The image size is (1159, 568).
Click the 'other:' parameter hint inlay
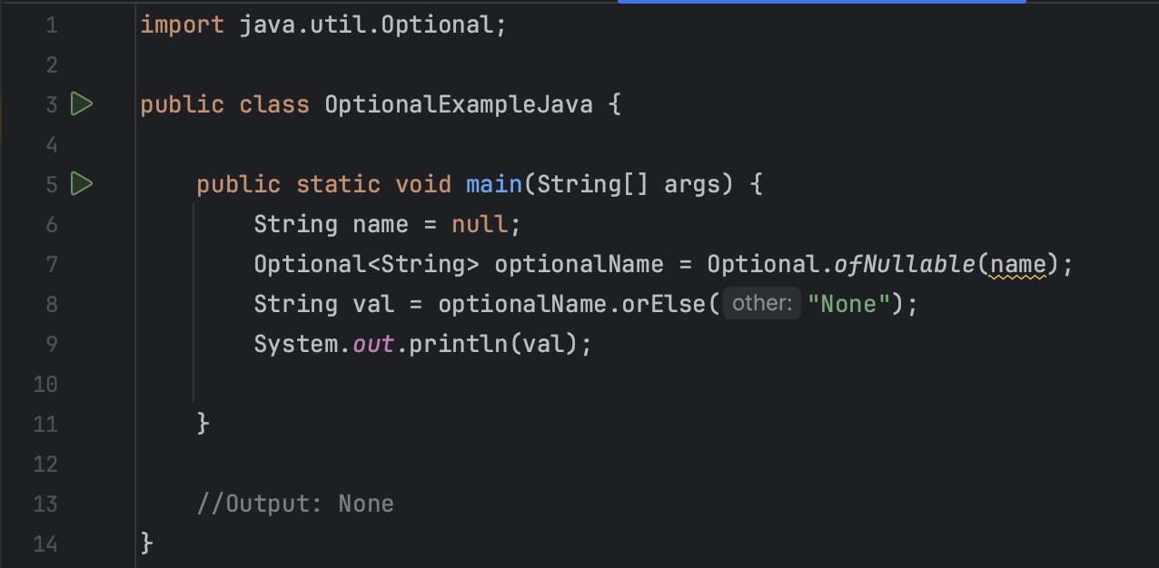[761, 303]
